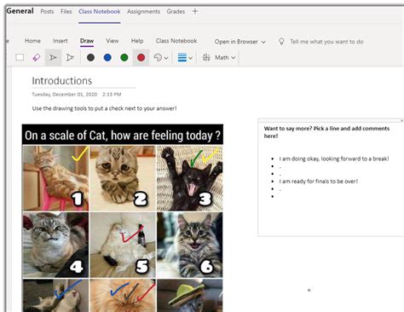The width and height of the screenshot is (404, 312).
Task: Switch to the Draw ribbon tab
Action: pyautogui.click(x=87, y=41)
